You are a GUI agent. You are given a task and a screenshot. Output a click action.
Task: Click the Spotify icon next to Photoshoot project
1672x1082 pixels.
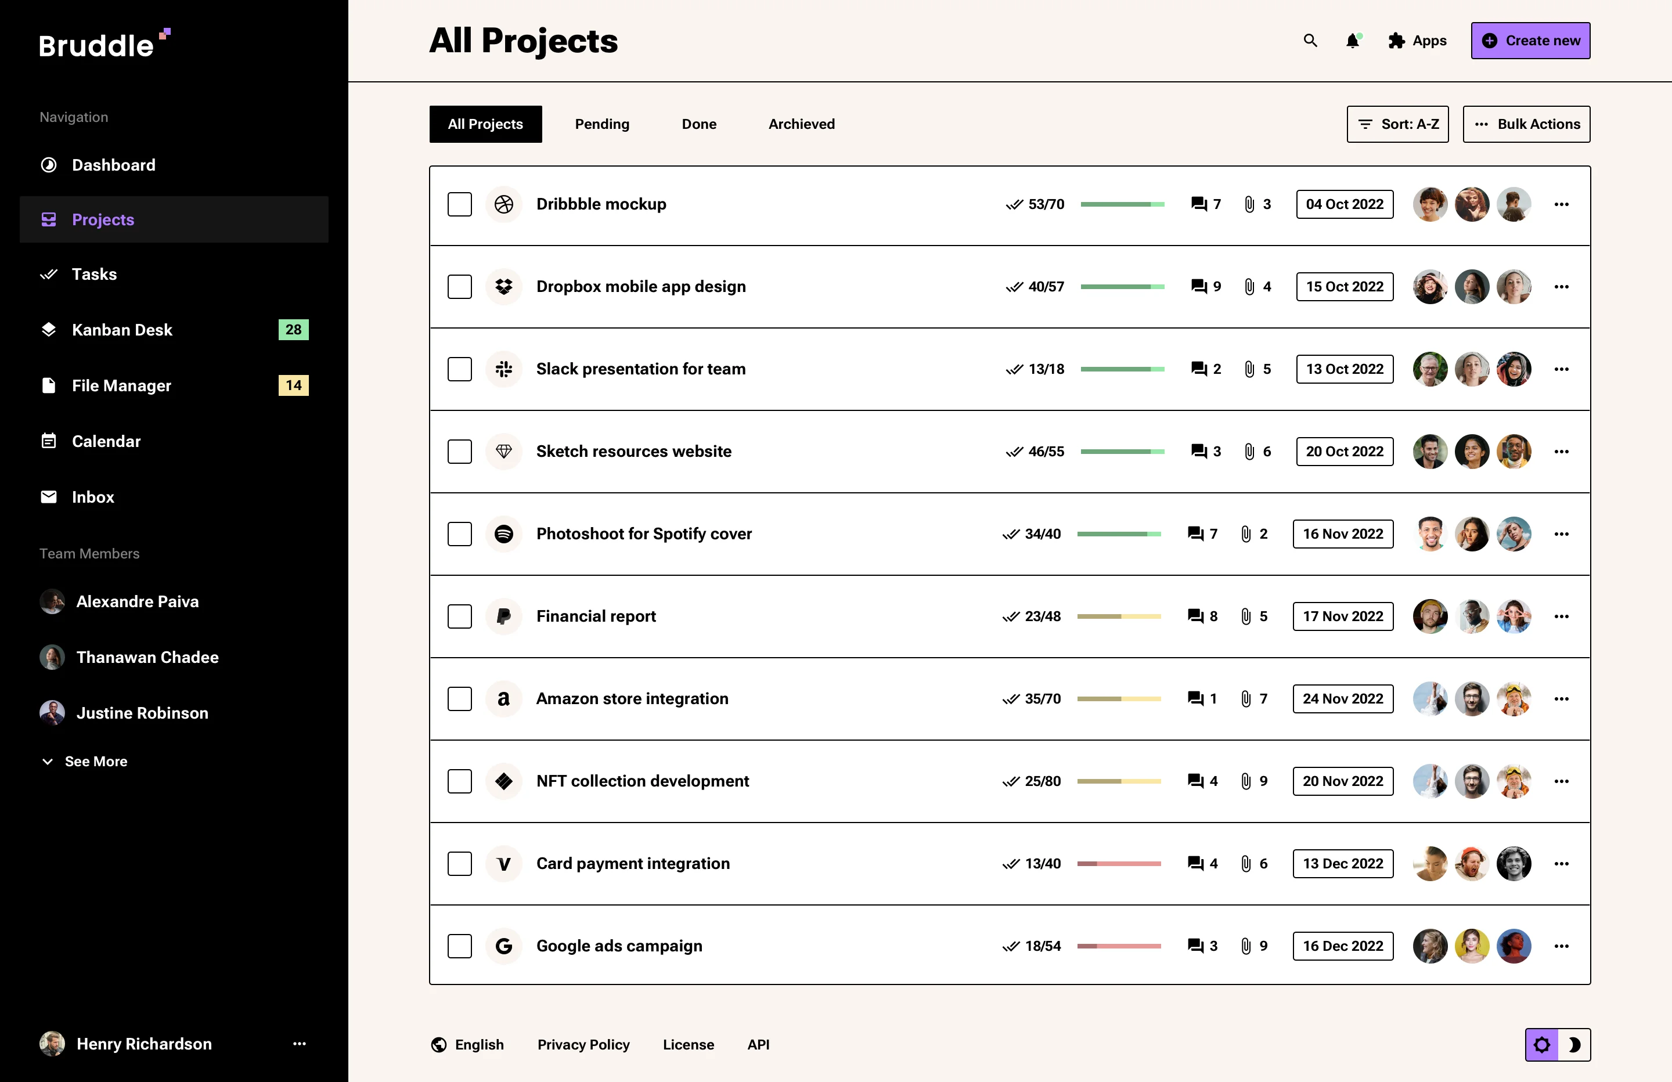504,534
